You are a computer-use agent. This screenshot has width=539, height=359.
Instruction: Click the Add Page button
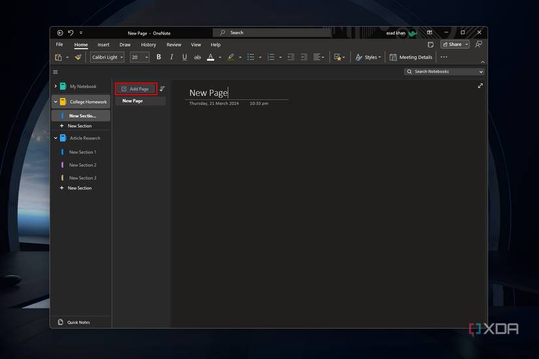point(136,89)
